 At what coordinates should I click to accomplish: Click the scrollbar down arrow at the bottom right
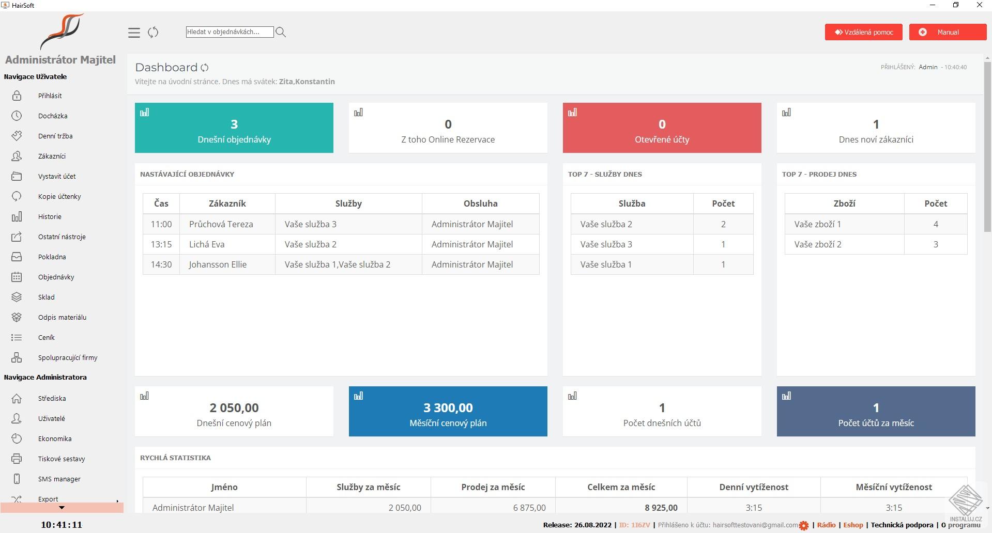pyautogui.click(x=987, y=508)
